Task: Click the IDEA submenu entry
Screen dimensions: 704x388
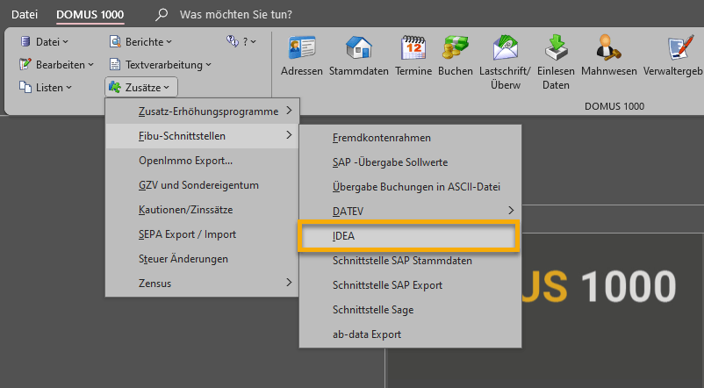Action: (x=409, y=236)
